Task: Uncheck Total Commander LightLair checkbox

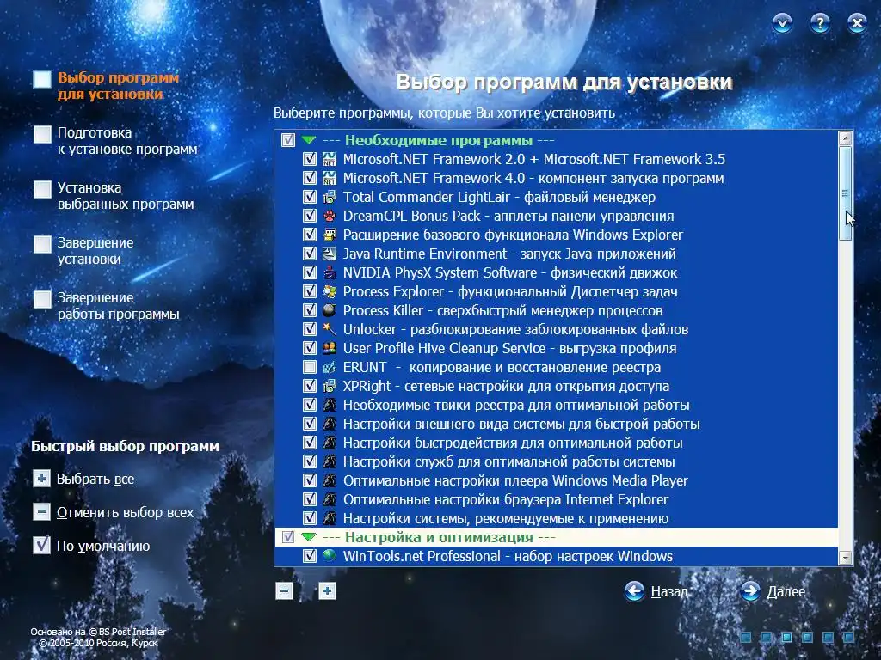Action: pyautogui.click(x=310, y=197)
